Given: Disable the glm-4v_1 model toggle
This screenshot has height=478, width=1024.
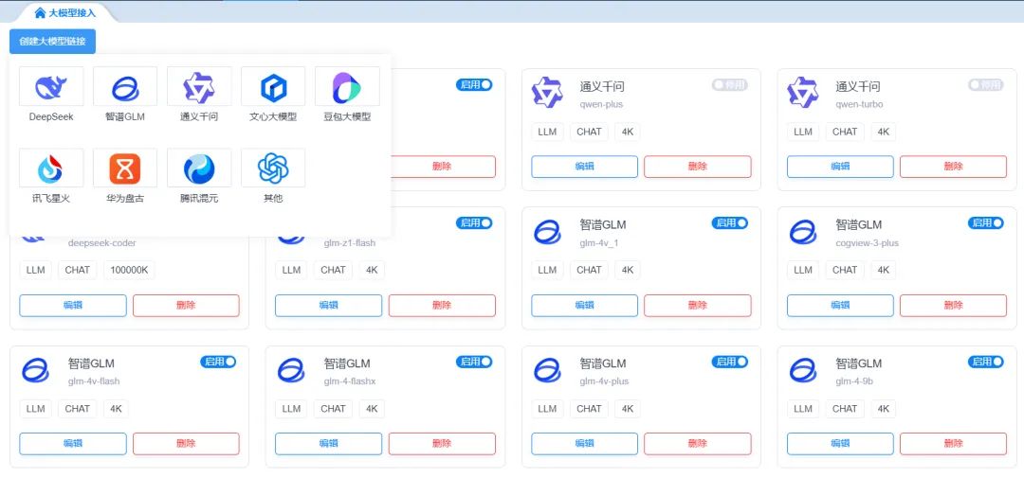Looking at the screenshot, I should (x=729, y=223).
